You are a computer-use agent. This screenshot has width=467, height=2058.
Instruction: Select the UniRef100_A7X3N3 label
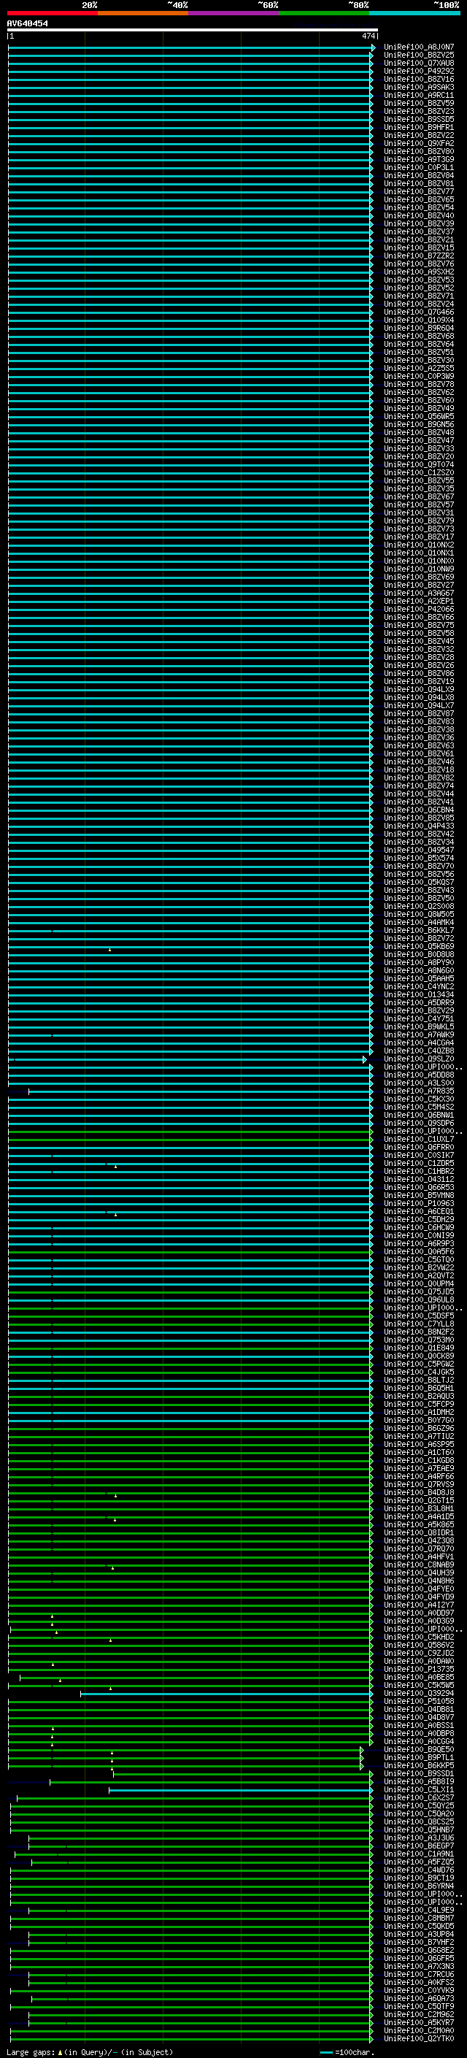pyautogui.click(x=419, y=1966)
